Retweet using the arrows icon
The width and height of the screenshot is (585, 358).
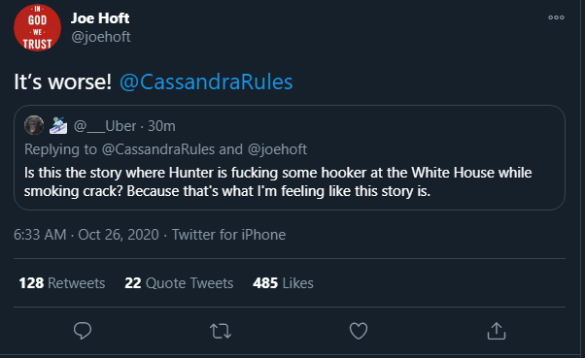click(x=221, y=331)
